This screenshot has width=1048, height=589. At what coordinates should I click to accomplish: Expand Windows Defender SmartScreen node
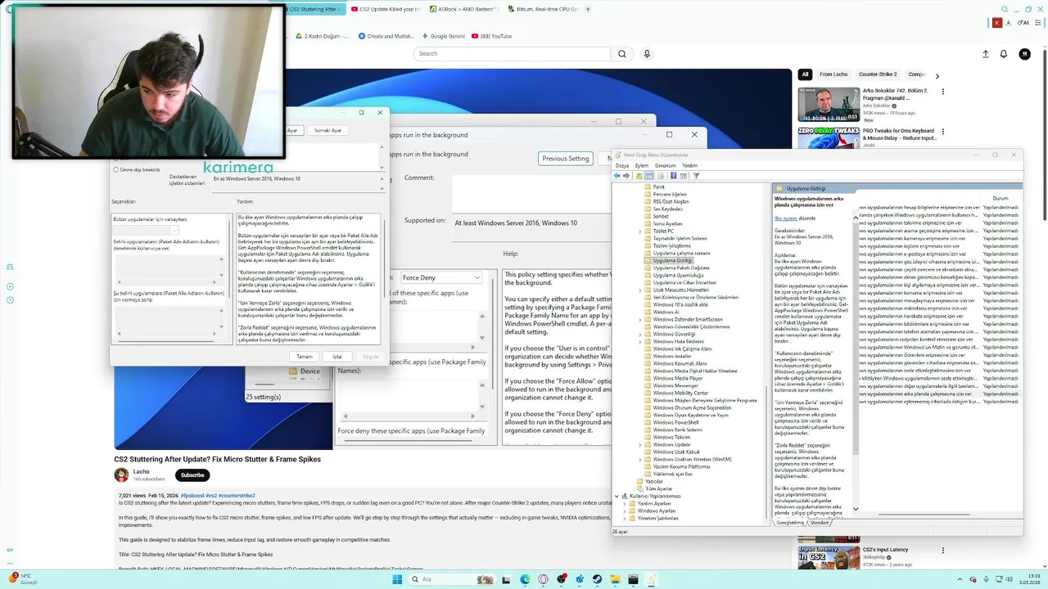(x=640, y=319)
